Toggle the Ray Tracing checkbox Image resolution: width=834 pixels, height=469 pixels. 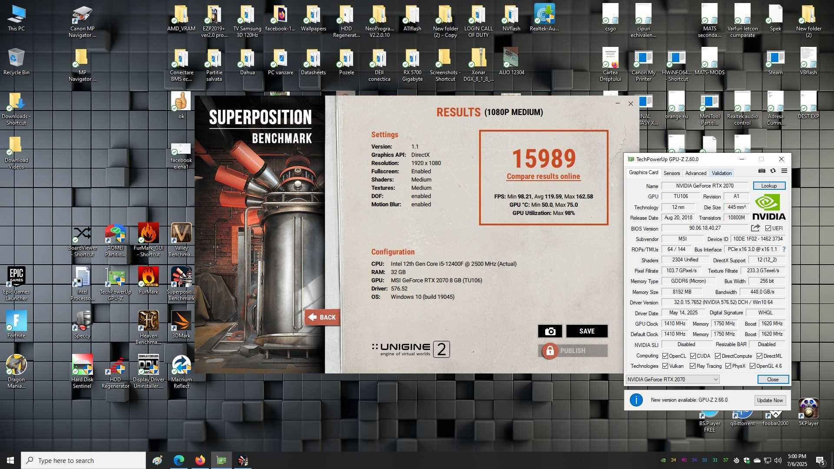click(692, 366)
